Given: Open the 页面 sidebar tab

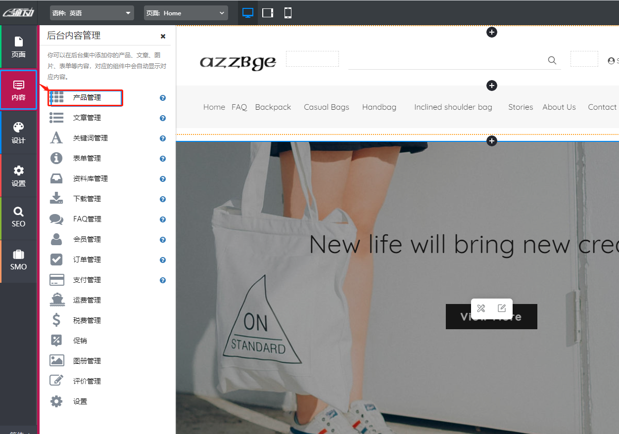Looking at the screenshot, I should click(18, 46).
